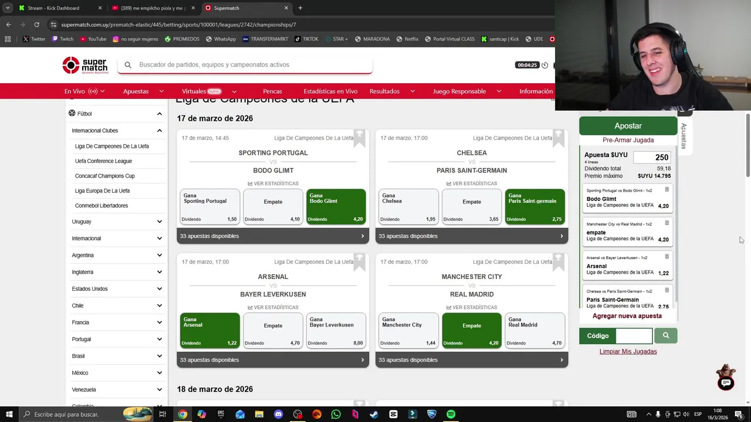Open the Resultados menu
This screenshot has height=422, width=751.
pyautogui.click(x=392, y=91)
